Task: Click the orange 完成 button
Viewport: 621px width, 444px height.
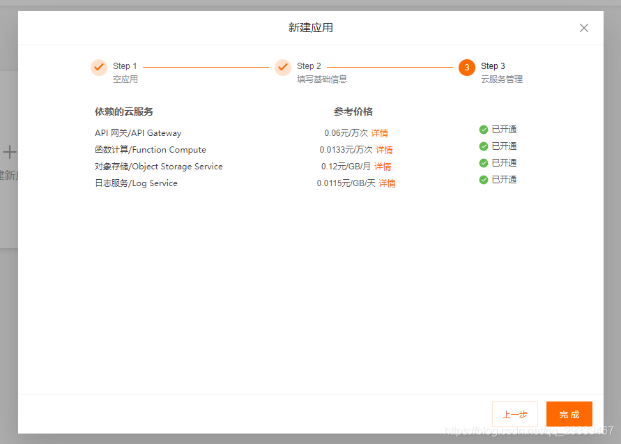Action: (569, 413)
